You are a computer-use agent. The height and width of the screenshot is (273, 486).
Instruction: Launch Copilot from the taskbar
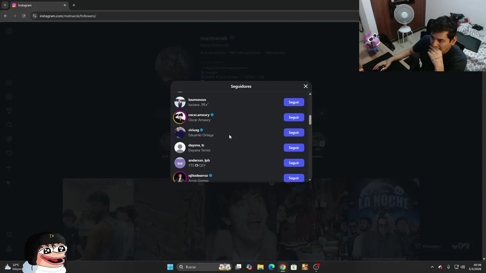click(249, 267)
